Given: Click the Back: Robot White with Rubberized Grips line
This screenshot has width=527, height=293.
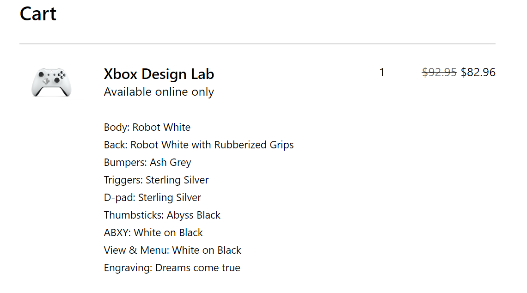Looking at the screenshot, I should tap(199, 145).
